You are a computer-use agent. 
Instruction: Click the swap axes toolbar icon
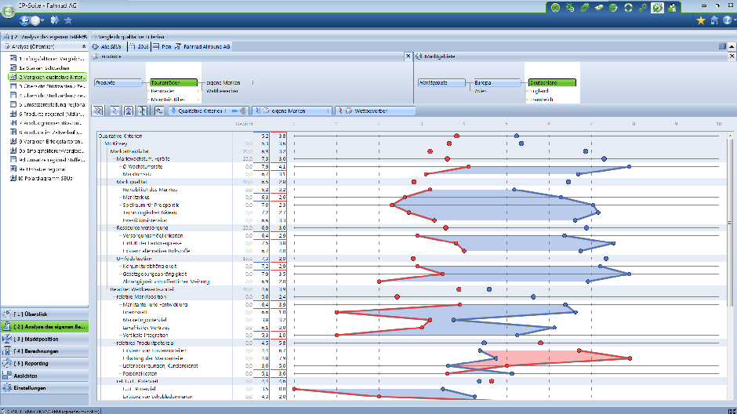click(159, 111)
